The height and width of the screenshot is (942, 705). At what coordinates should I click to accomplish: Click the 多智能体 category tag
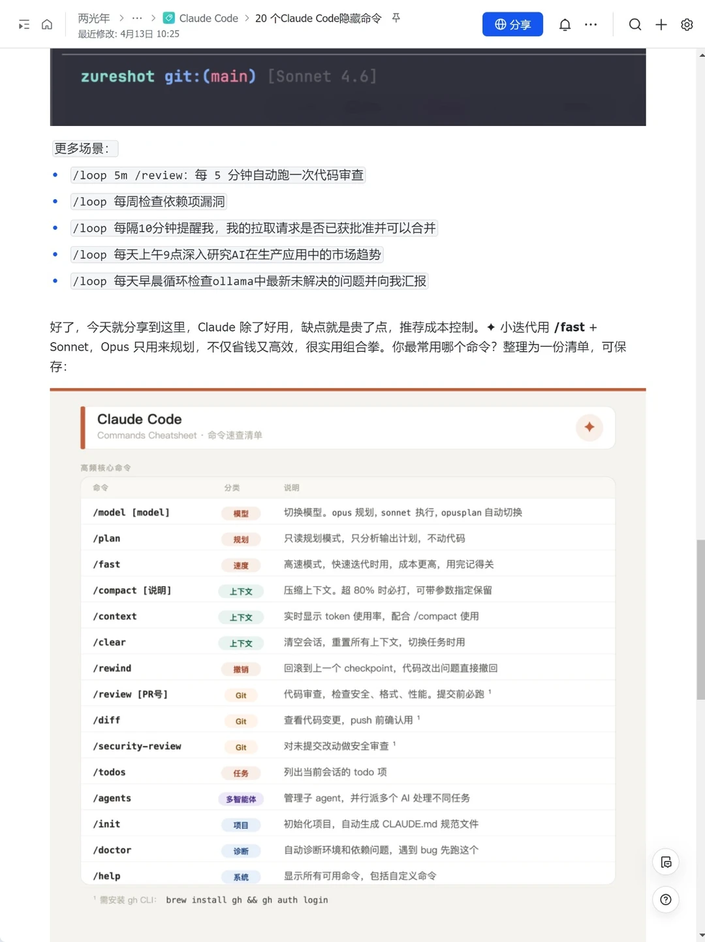(x=241, y=799)
